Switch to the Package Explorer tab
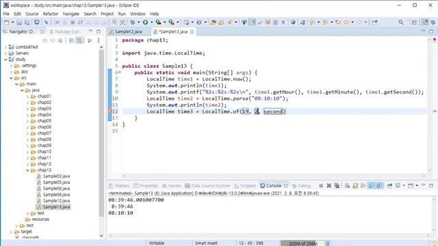Image resolution: width=438 pixels, height=246 pixels. coord(66,31)
